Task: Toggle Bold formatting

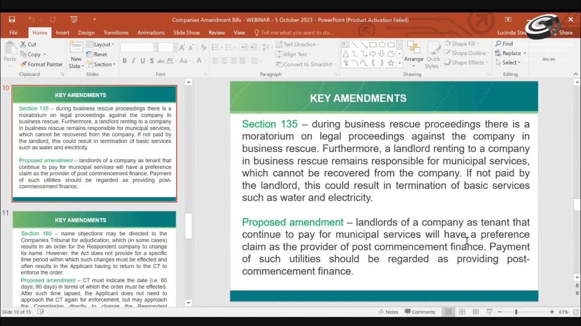Action: 124,61
